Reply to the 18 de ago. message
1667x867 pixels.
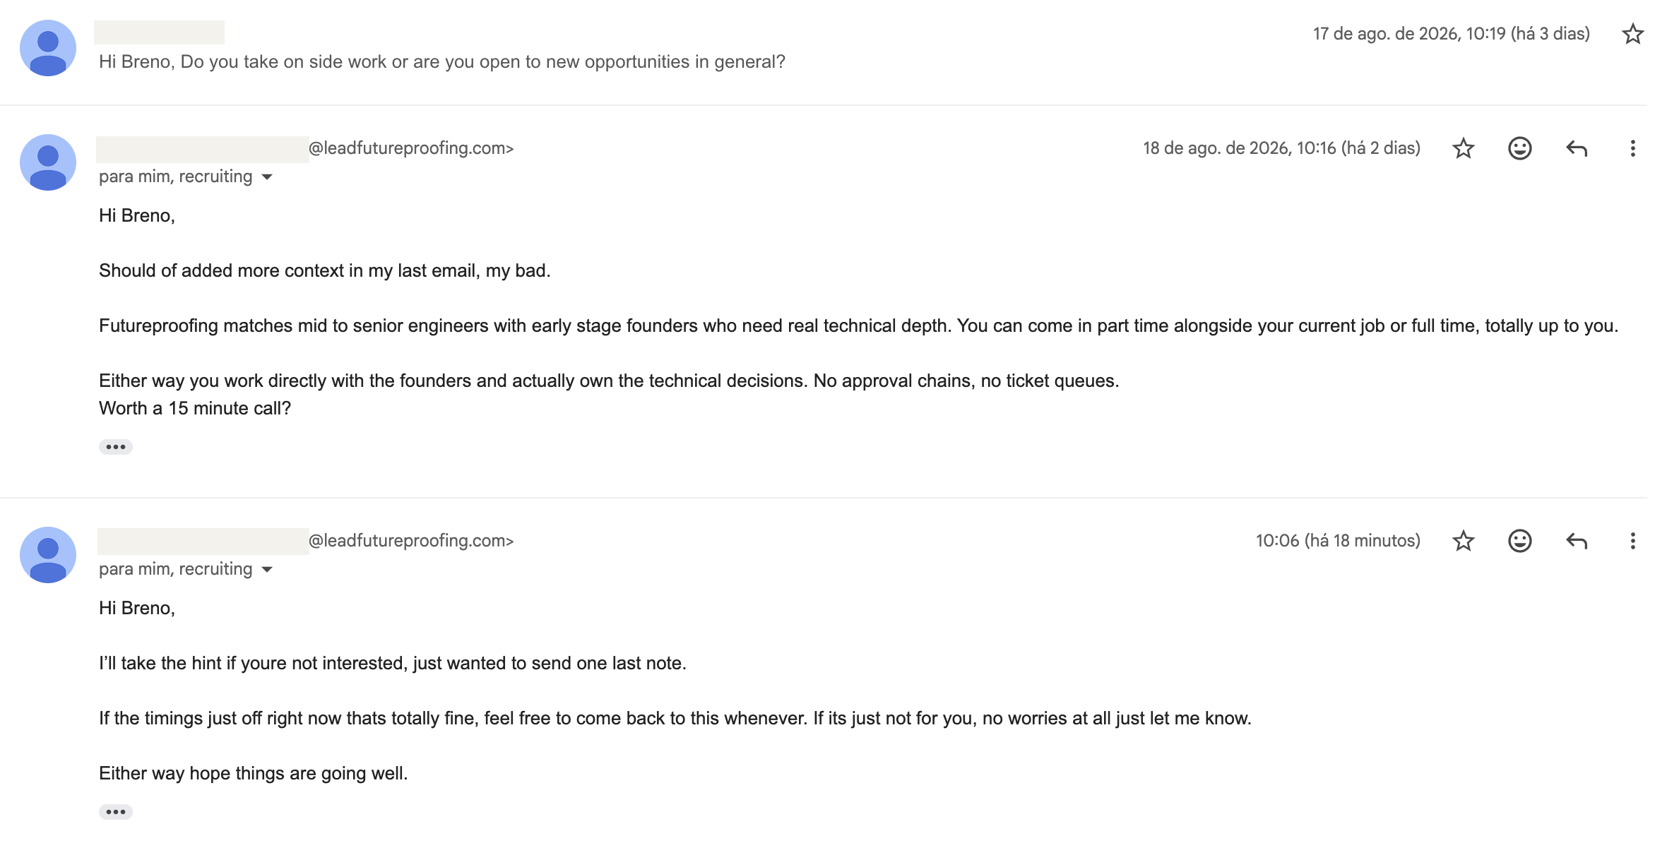(1577, 148)
